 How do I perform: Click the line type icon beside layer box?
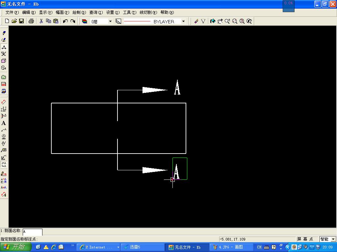(118, 21)
